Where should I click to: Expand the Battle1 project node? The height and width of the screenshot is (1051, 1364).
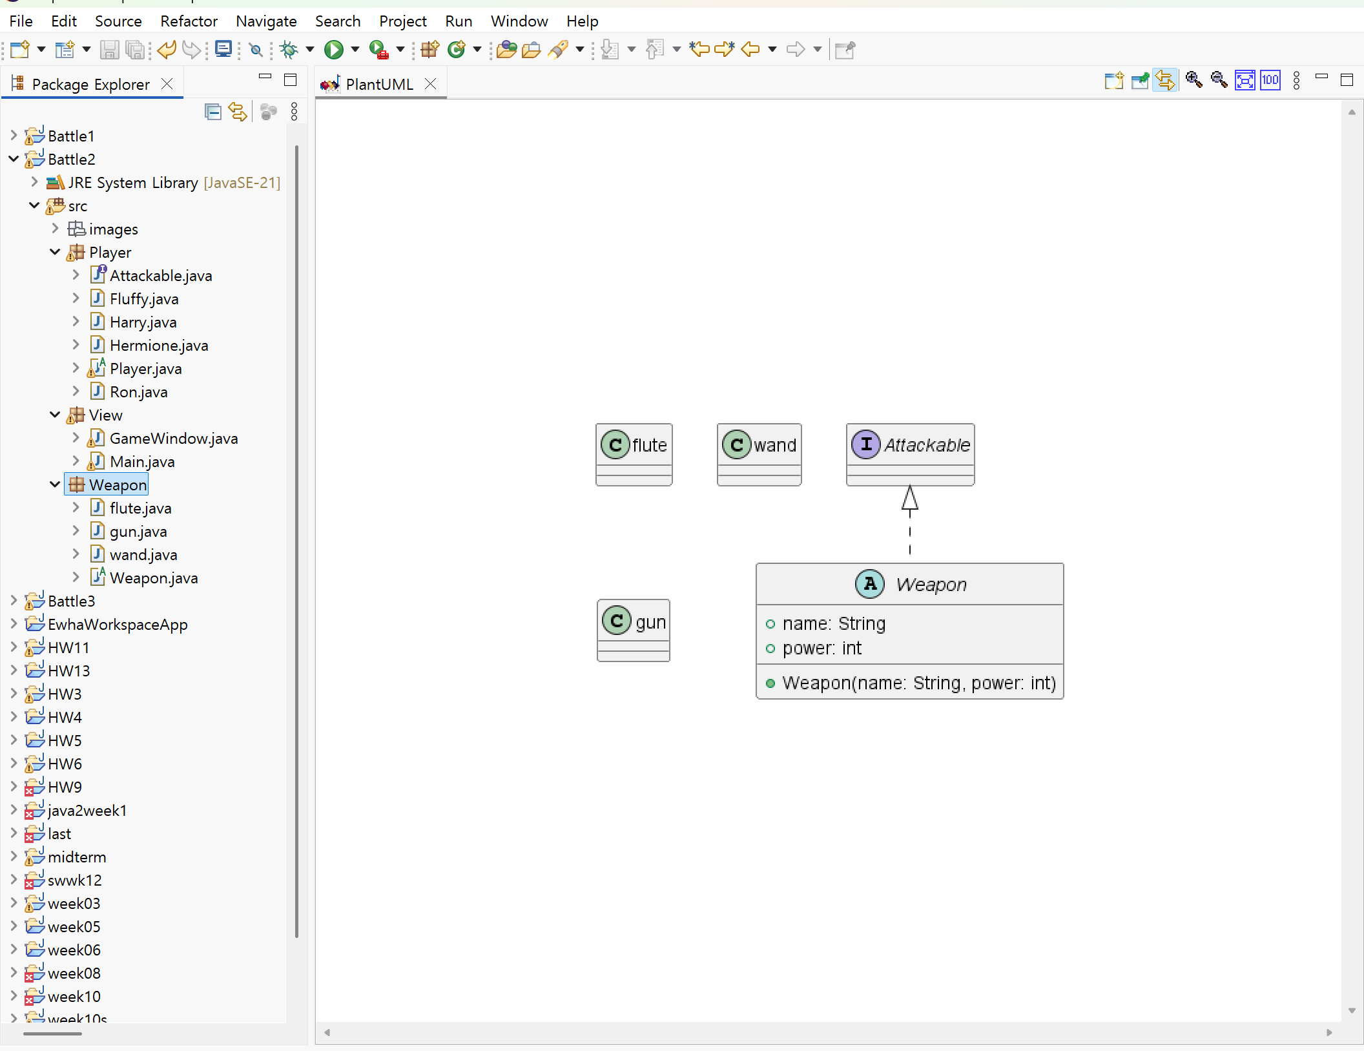pos(14,136)
